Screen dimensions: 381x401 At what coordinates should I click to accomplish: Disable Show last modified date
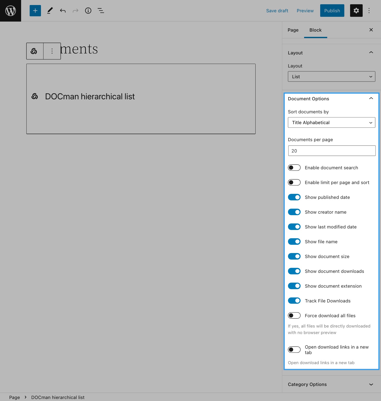294,227
